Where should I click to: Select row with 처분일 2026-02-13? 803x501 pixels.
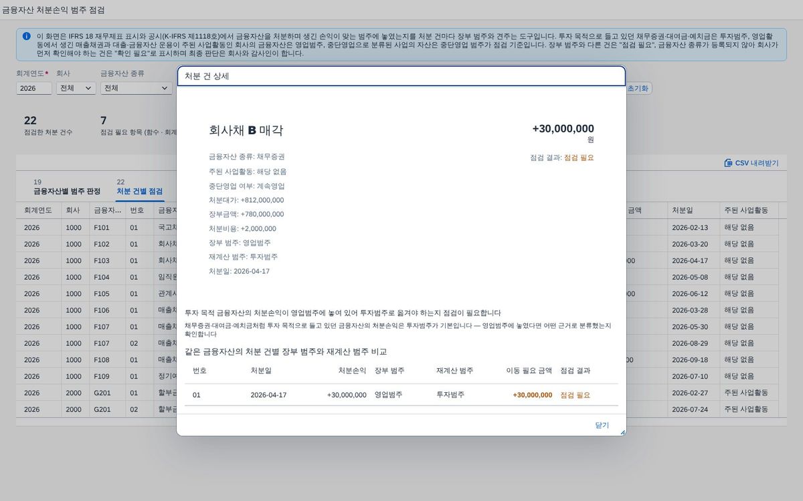coord(401,227)
